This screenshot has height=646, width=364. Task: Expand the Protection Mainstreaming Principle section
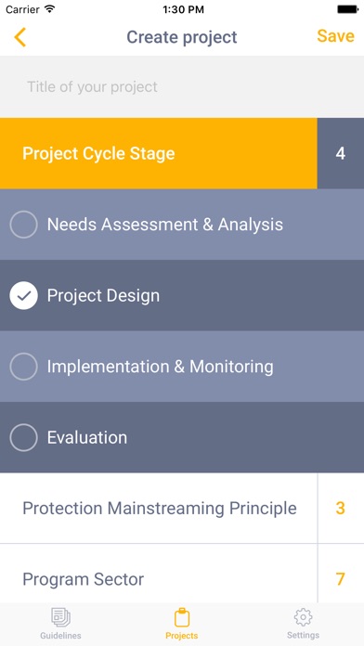[x=159, y=508]
